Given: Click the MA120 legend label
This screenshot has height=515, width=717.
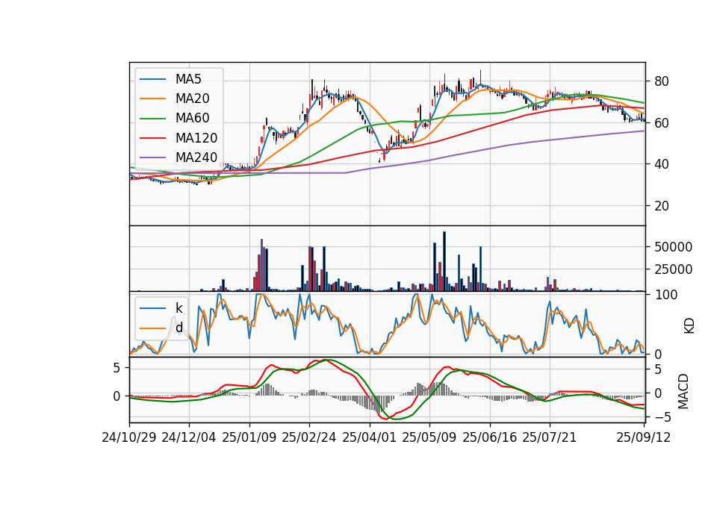Looking at the screenshot, I should pyautogui.click(x=196, y=138).
